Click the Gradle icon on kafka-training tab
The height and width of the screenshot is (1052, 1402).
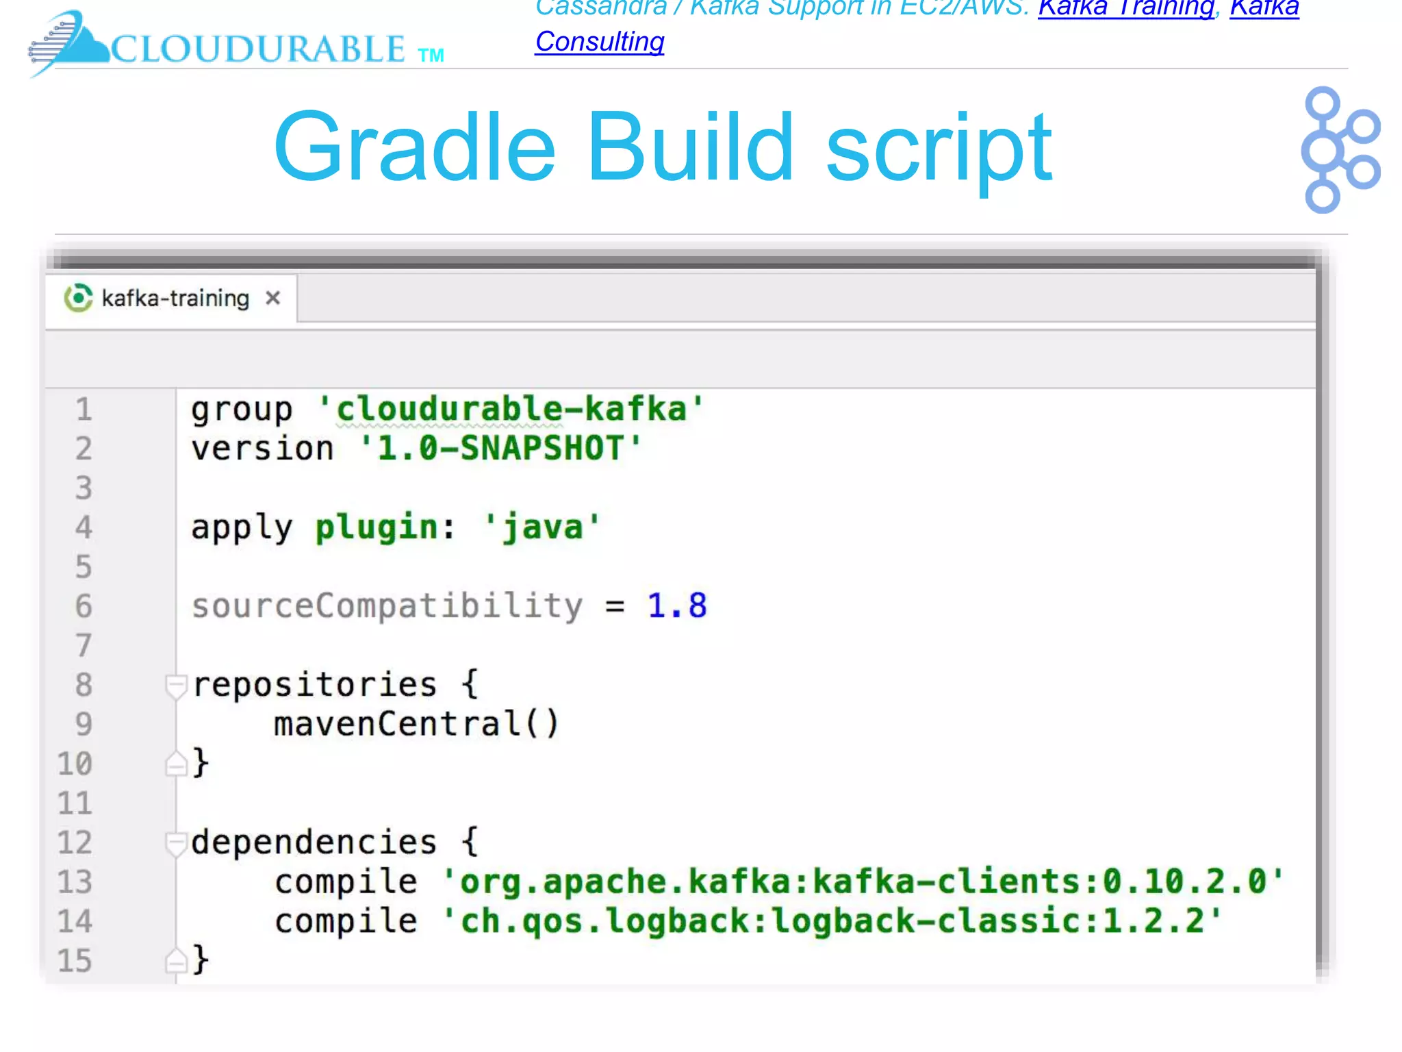point(78,298)
